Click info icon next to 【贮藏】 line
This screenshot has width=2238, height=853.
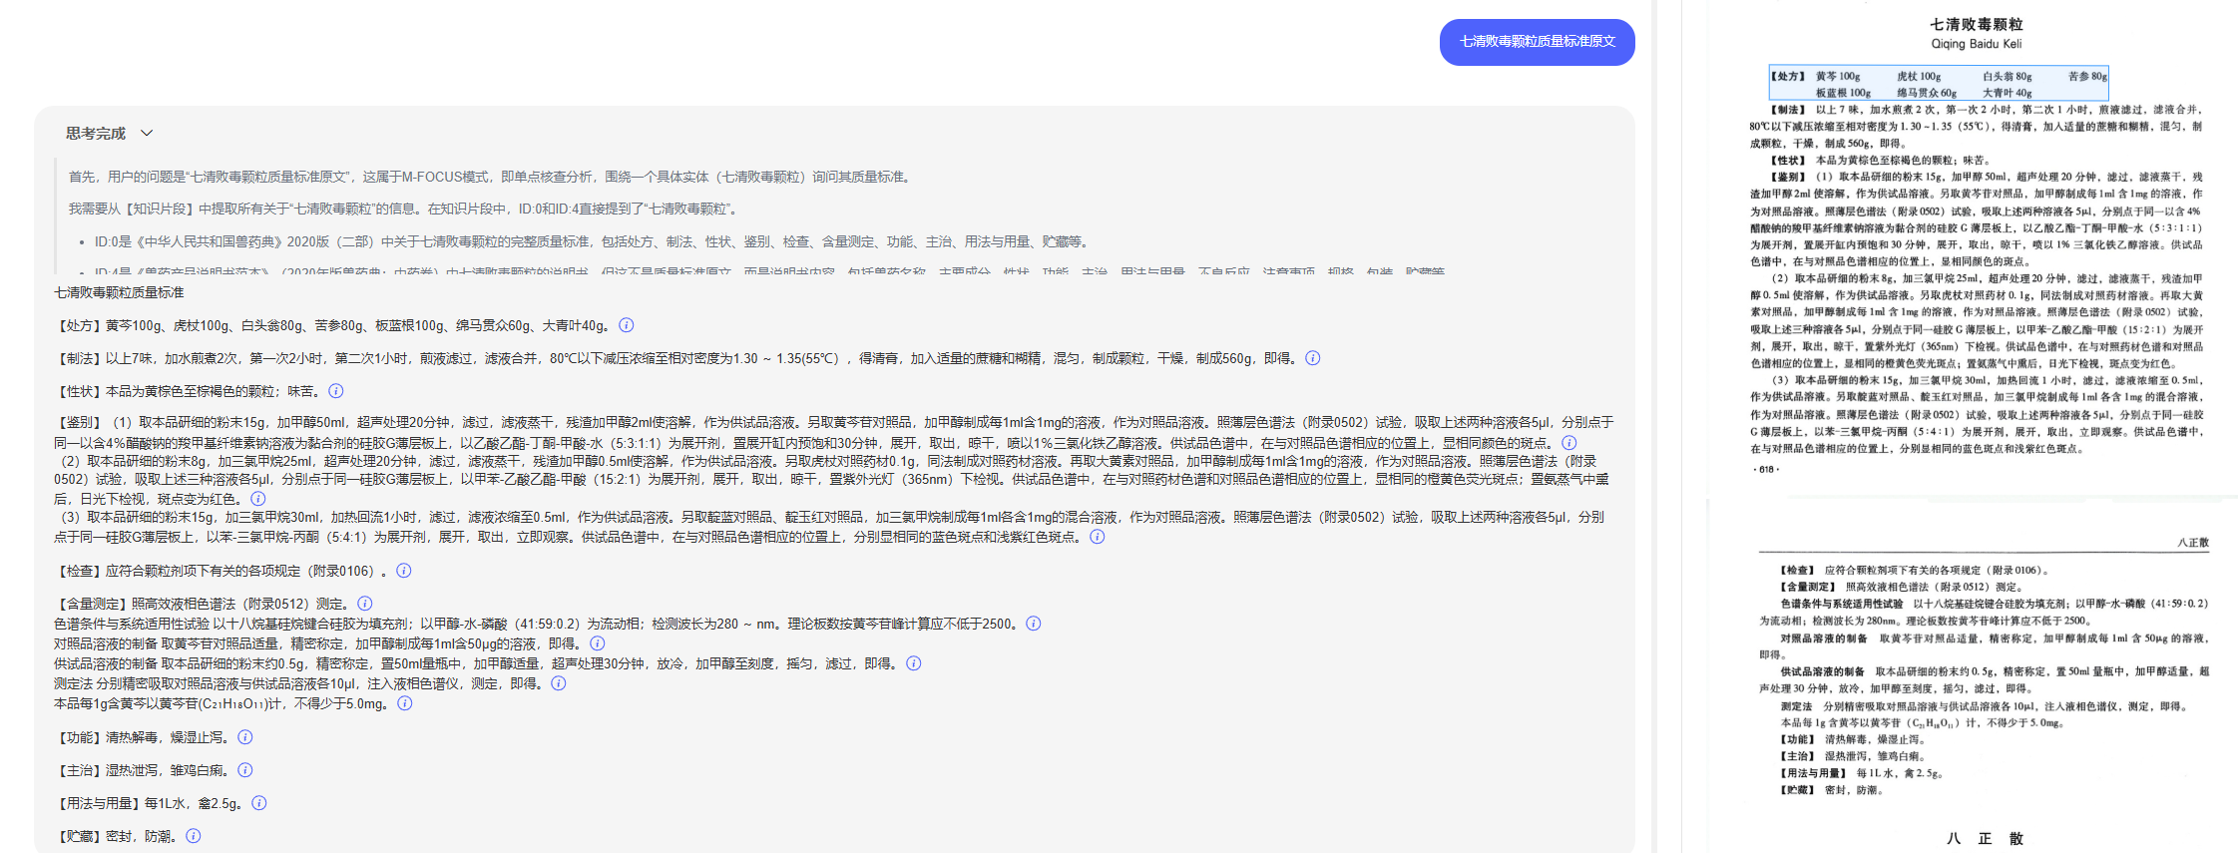(x=194, y=836)
